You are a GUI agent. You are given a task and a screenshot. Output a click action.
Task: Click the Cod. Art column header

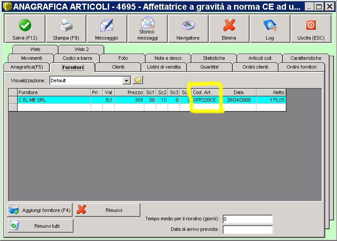click(206, 92)
